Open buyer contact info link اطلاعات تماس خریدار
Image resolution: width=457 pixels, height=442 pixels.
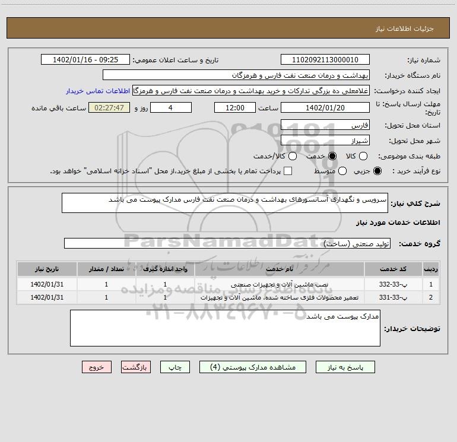(x=98, y=91)
